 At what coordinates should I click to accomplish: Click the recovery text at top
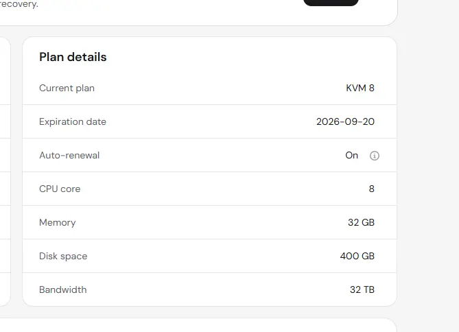pyautogui.click(x=19, y=4)
